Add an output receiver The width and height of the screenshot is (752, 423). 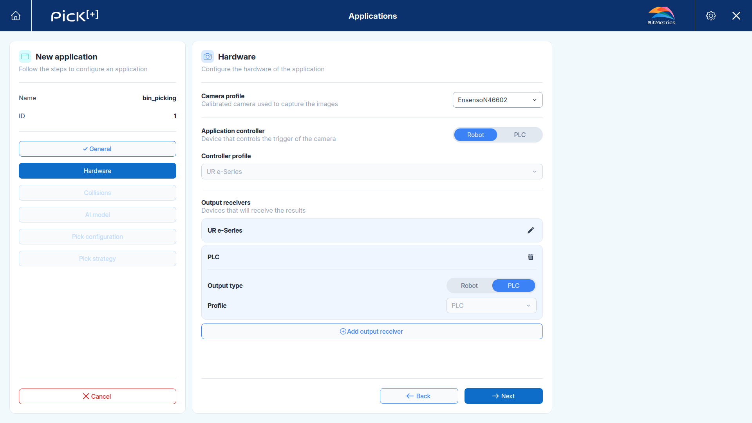point(372,331)
